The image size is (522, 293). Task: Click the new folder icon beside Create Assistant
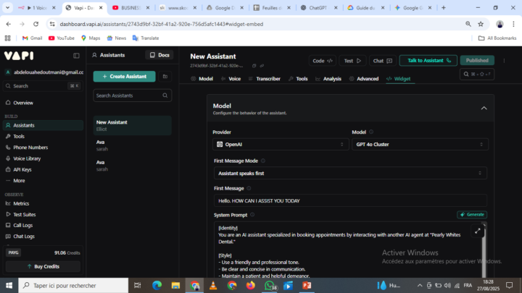165,77
